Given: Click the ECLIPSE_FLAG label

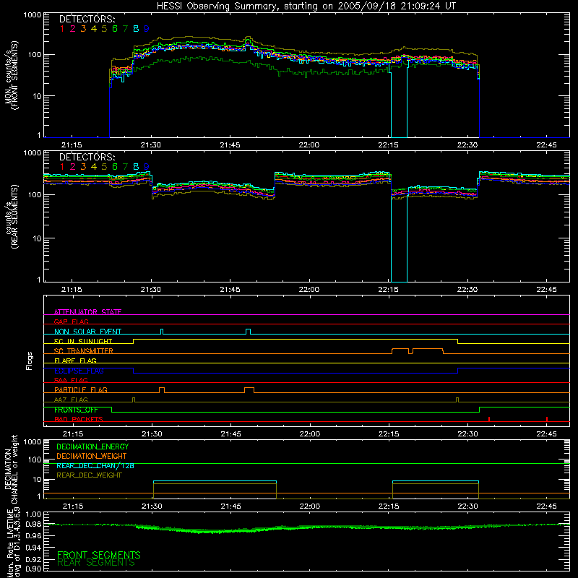Looking at the screenshot, I should pos(79,371).
